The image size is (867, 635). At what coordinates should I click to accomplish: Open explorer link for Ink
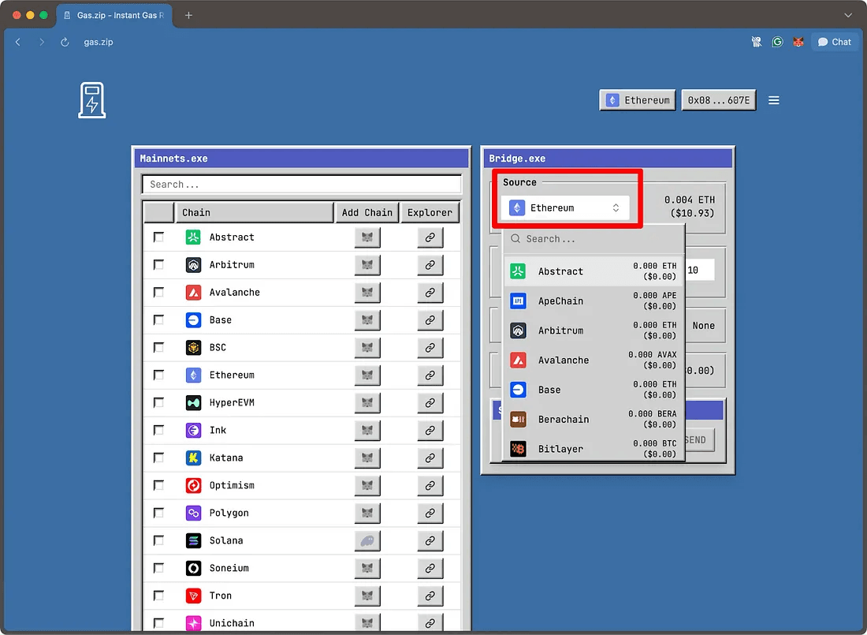[430, 430]
